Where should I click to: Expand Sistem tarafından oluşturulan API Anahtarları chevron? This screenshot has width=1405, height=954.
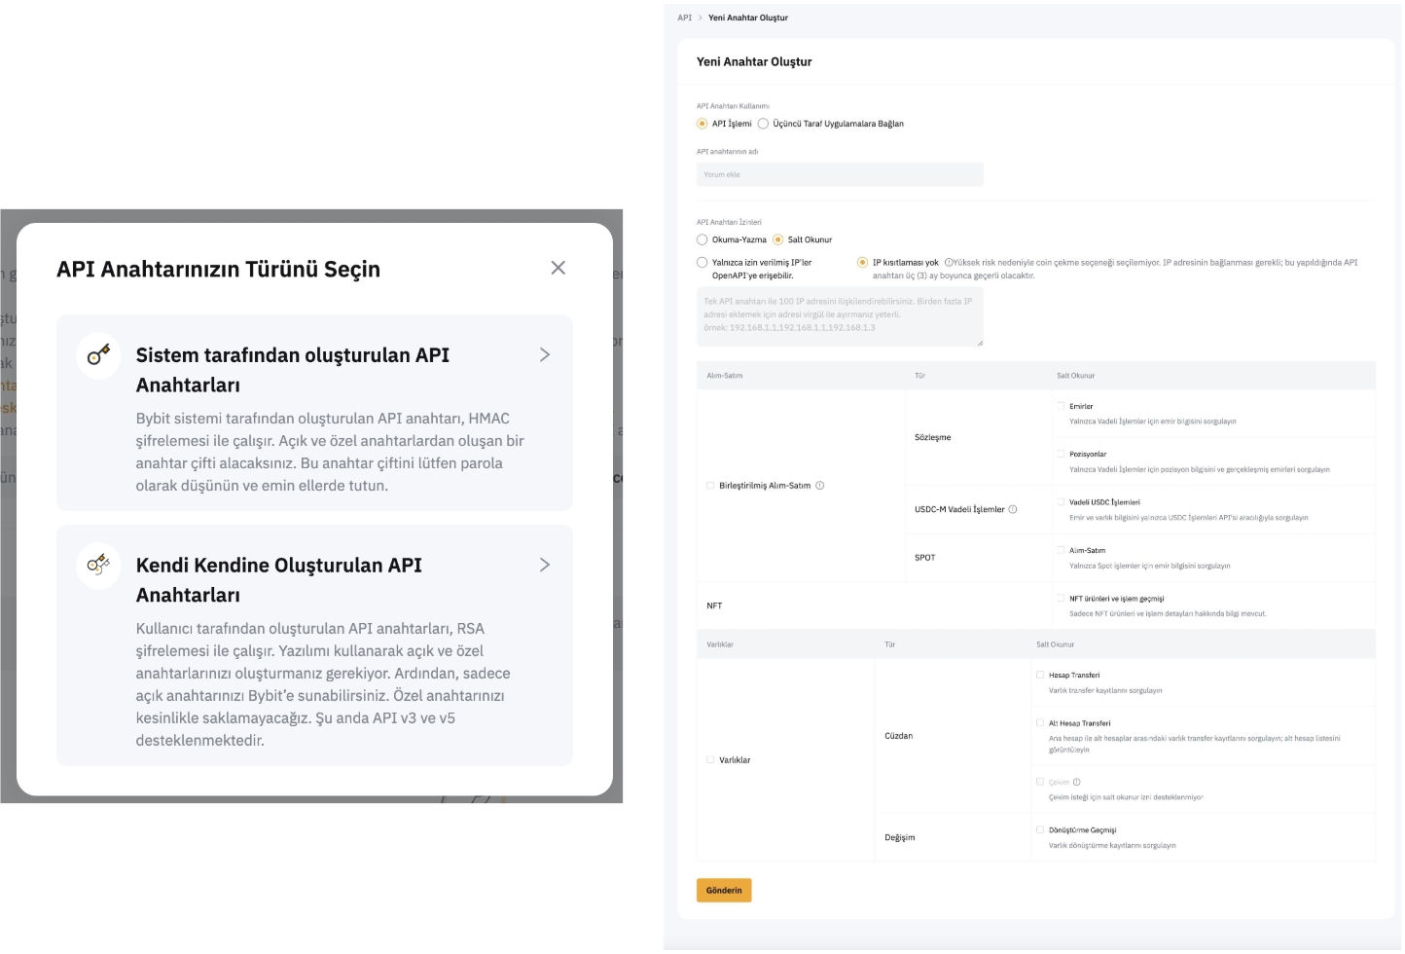(x=545, y=355)
